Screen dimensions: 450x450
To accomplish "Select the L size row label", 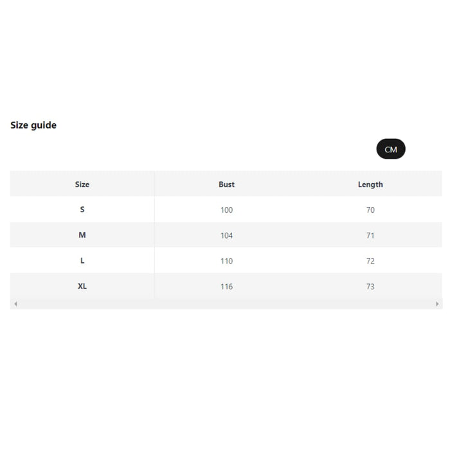I will pyautogui.click(x=82, y=261).
